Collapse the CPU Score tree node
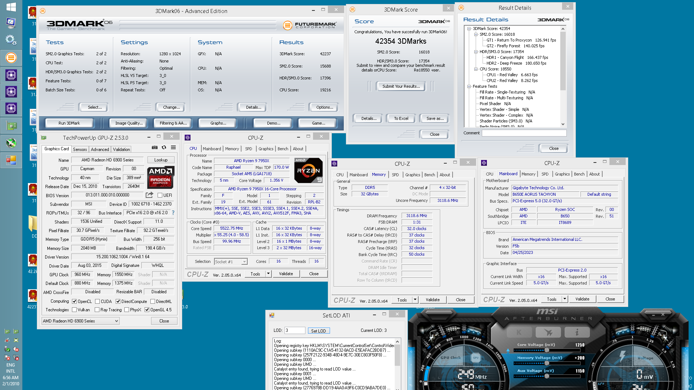The image size is (694, 390). (476, 69)
